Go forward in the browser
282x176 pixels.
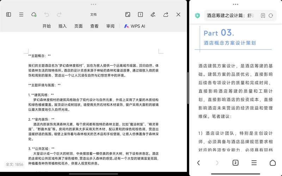(x=217, y=163)
